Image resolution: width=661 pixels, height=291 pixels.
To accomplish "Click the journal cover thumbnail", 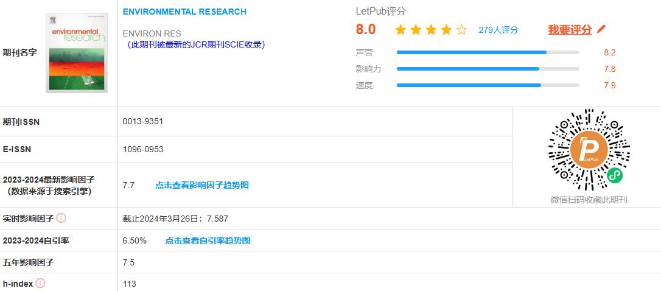I will point(77,53).
